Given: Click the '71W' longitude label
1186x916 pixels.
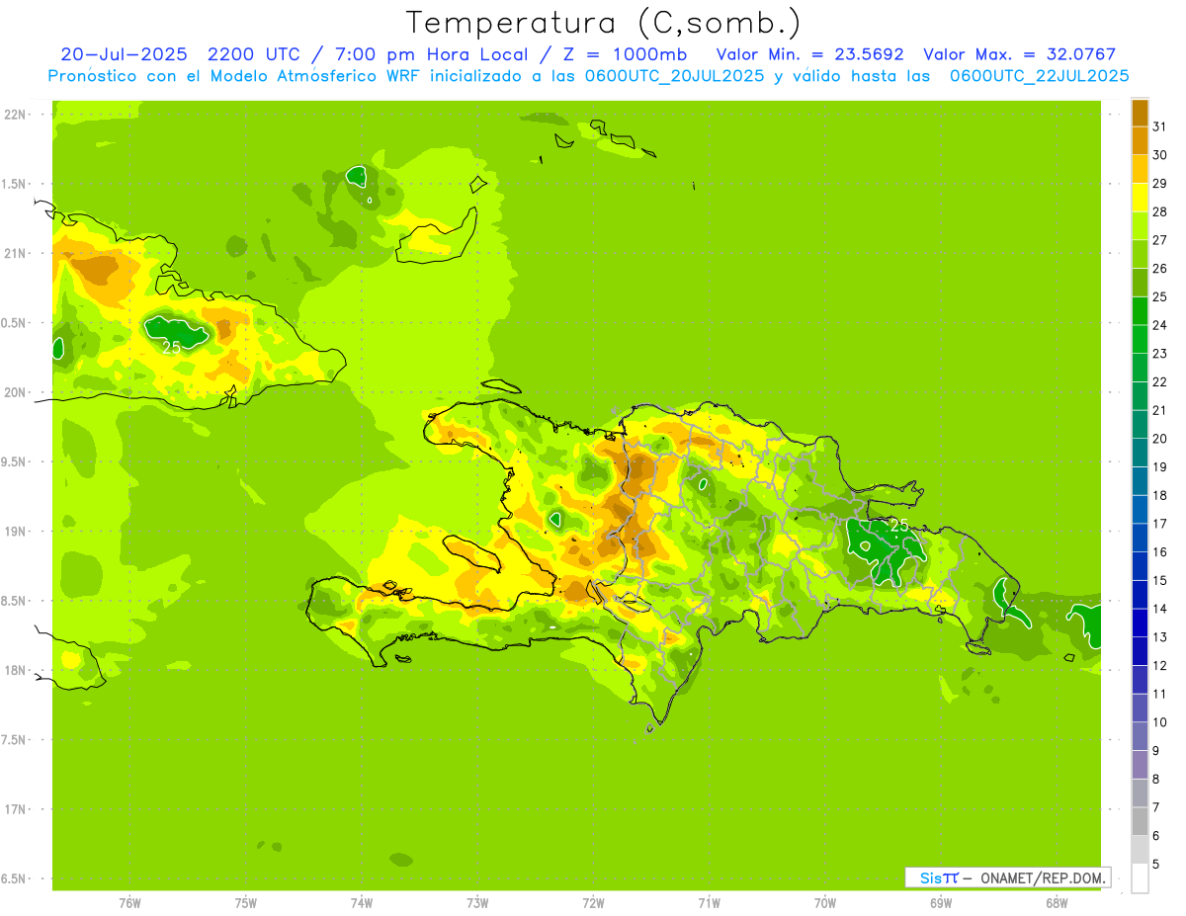Looking at the screenshot, I should pyautogui.click(x=709, y=902).
